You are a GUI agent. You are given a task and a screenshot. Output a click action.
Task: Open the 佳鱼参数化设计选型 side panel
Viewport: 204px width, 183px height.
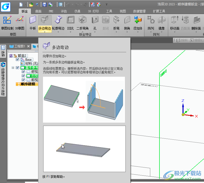tap(3, 79)
